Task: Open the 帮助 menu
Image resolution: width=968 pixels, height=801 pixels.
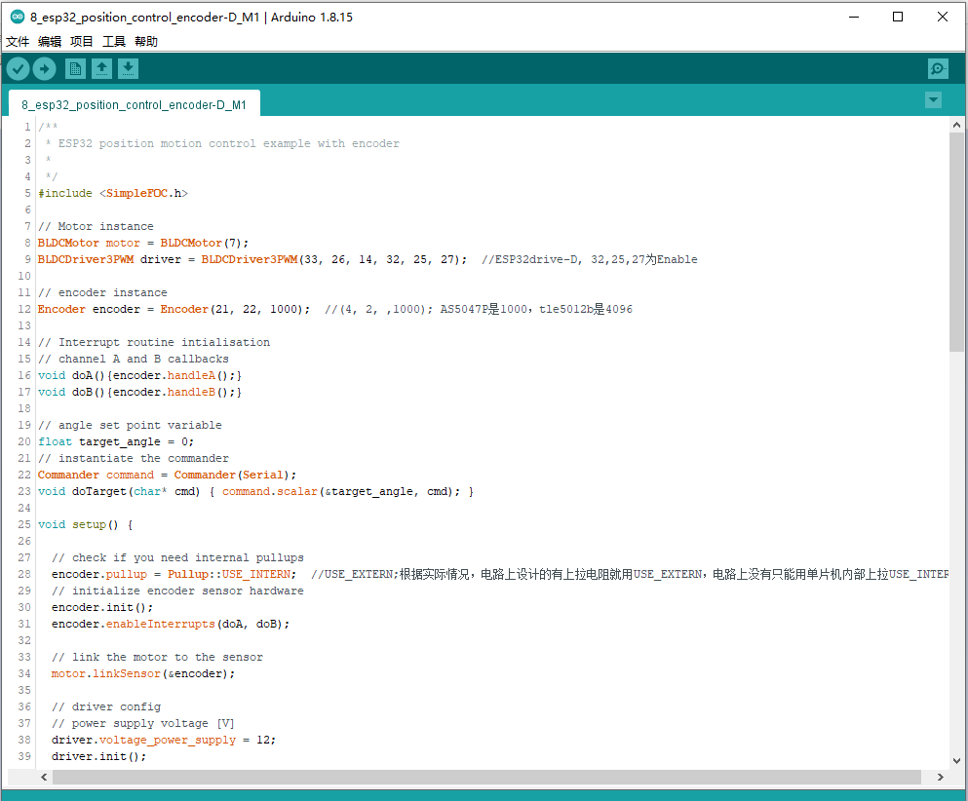Action: [145, 41]
